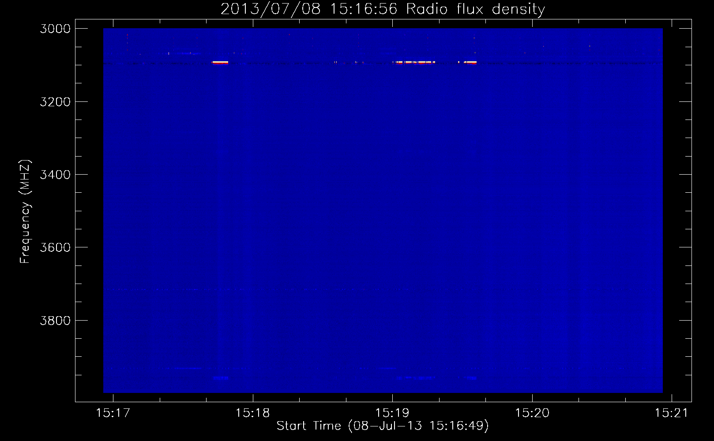The width and height of the screenshot is (714, 441).
Task: Click the 3000 frequency axis label
Action: point(55,29)
